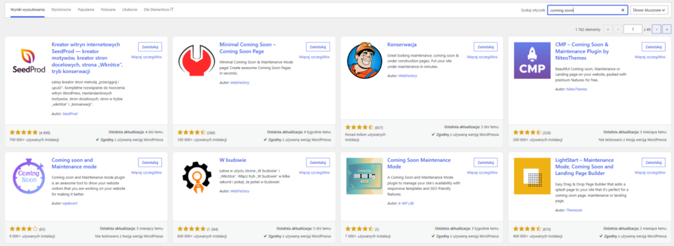Switch to Wyróżnione tab
The image size is (674, 246).
pos(61,9)
